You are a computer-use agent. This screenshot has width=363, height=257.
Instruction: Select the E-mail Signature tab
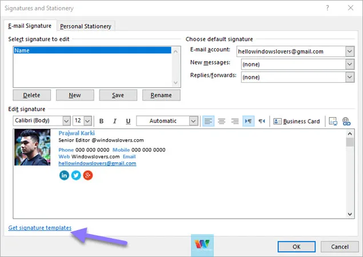[30, 26]
